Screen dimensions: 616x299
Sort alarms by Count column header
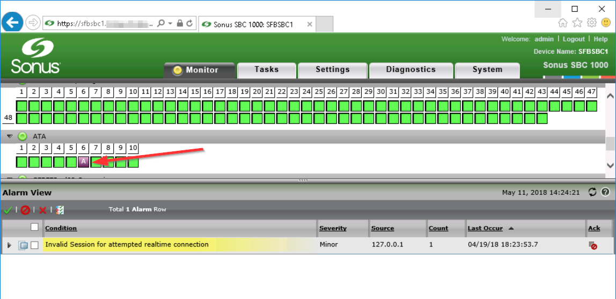438,228
